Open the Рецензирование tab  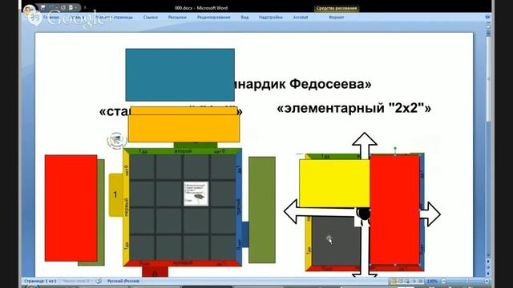(214, 18)
